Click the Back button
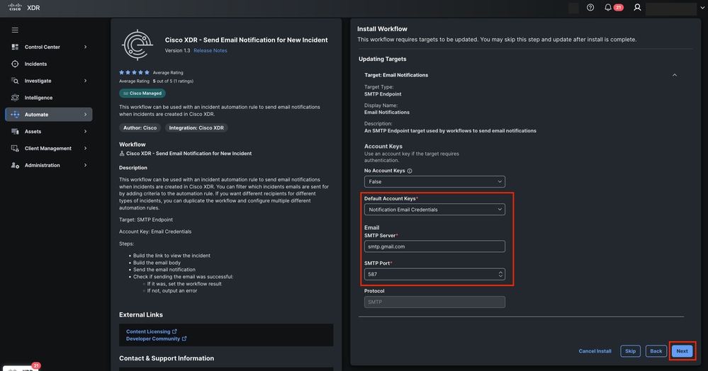708x371 pixels. pyautogui.click(x=656, y=350)
